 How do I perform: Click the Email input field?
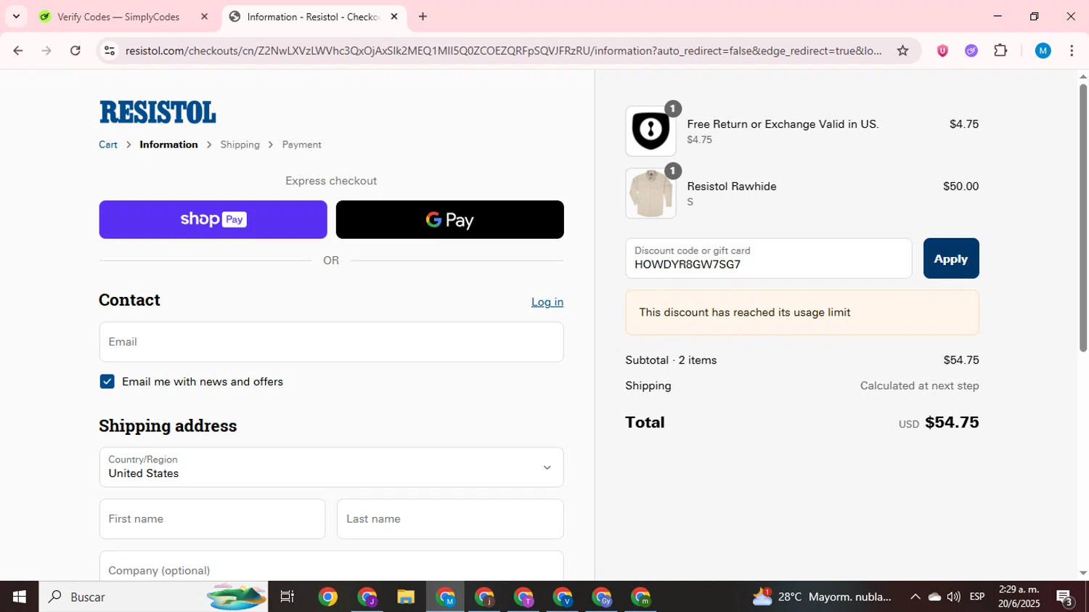click(331, 342)
